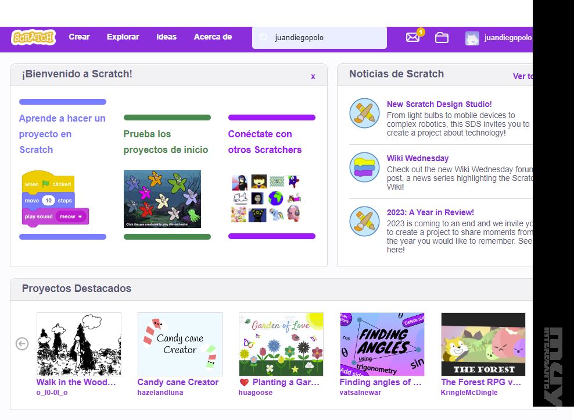The image size is (574, 420).
Task: Open the Wiki Wednesday news link
Action: (x=418, y=158)
